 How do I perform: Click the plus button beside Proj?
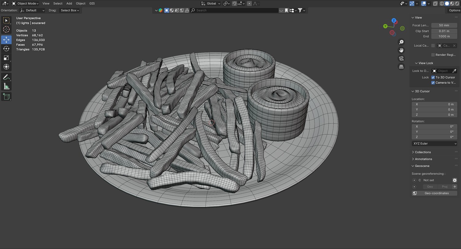click(455, 187)
